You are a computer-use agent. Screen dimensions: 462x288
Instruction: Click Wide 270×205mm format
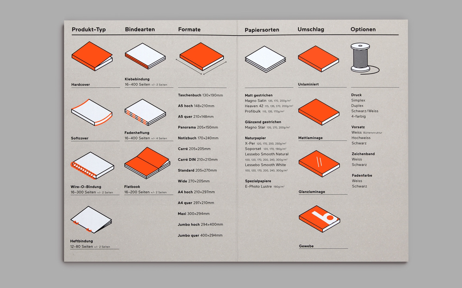point(194,181)
